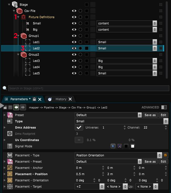Click the Search in Stage field
The image size is (171, 193).
(88, 88)
